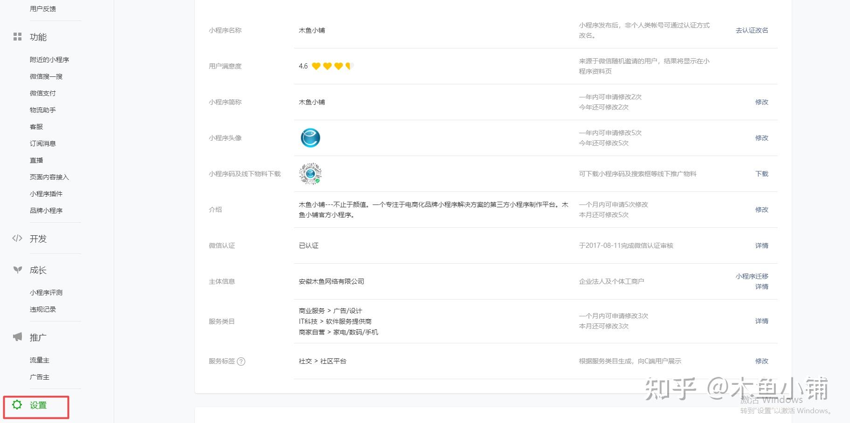The height and width of the screenshot is (423, 850).
Task: Click the help icon beside 服务标签
Action: click(x=241, y=362)
